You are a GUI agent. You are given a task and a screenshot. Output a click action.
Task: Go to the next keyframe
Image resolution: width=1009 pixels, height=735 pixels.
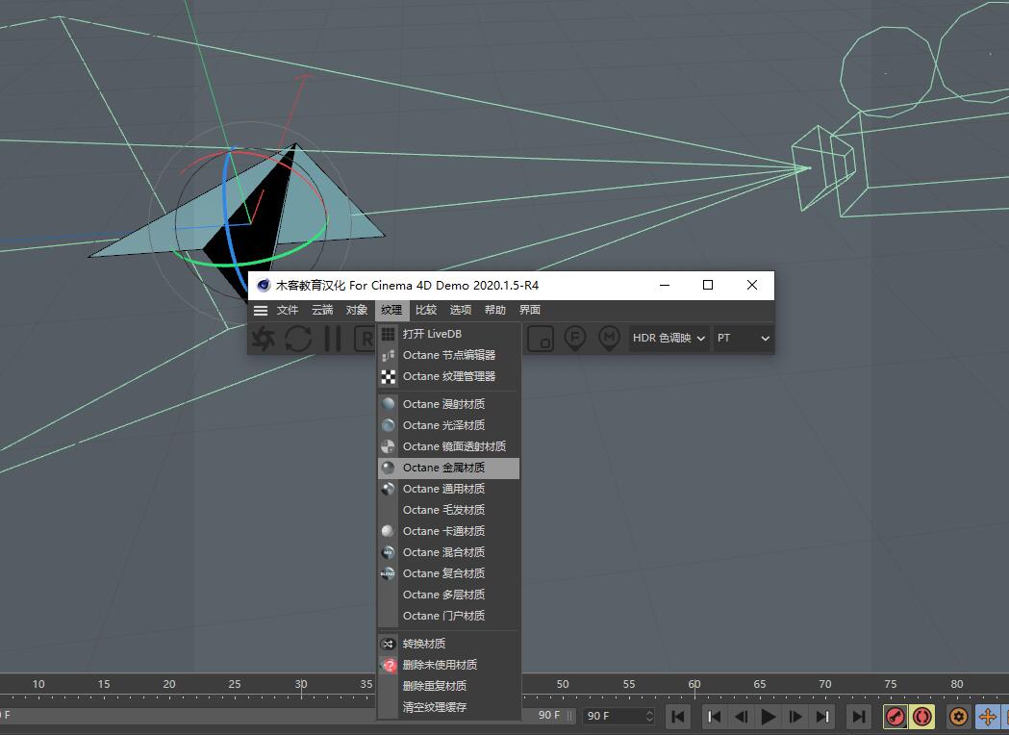[x=822, y=717]
